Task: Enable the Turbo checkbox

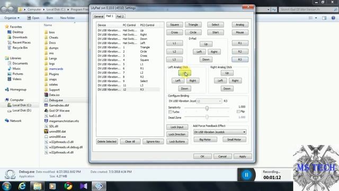Action: pyautogui.click(x=170, y=112)
